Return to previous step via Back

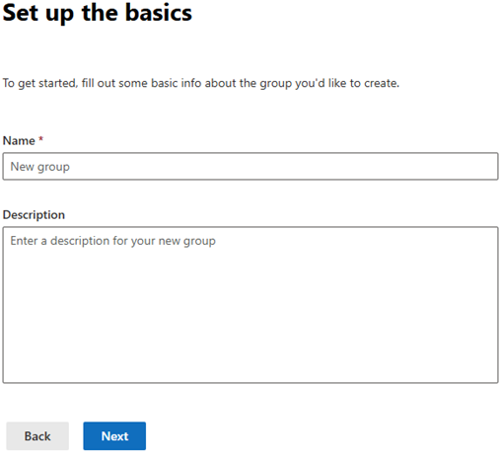pos(37,436)
